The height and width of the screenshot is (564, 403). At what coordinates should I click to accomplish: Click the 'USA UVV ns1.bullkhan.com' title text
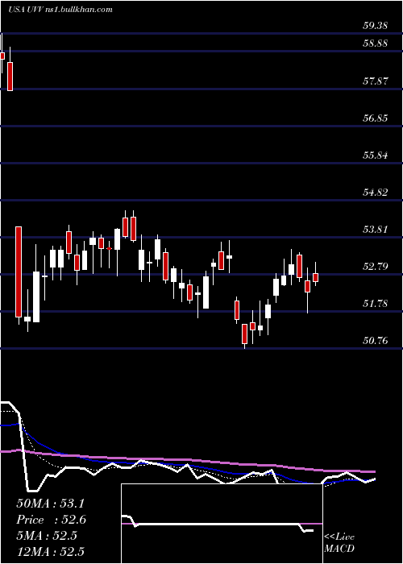(60, 10)
